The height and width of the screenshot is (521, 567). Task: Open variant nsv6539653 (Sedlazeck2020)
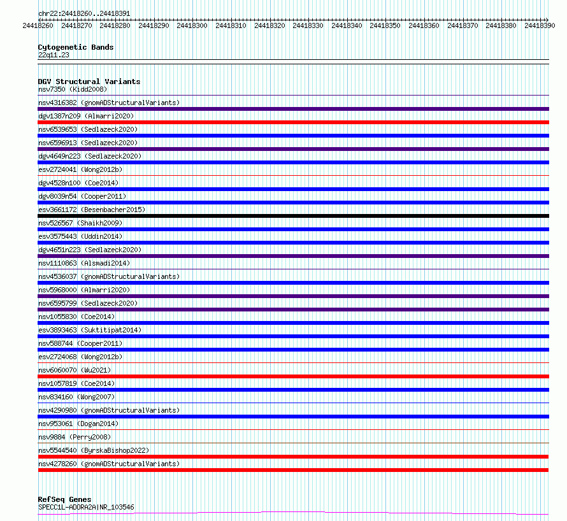[88, 129]
